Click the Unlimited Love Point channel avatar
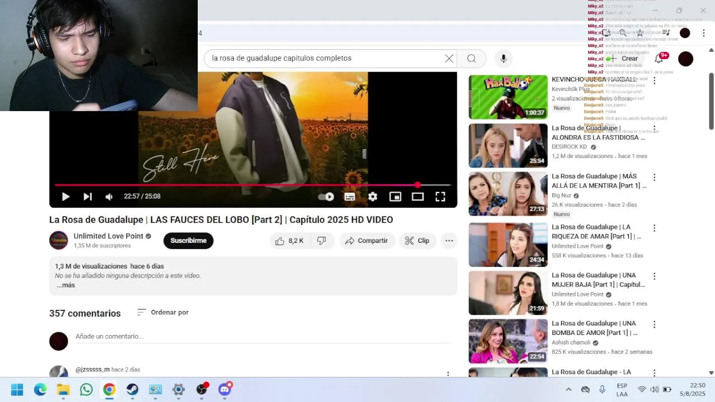The height and width of the screenshot is (402, 715). [59, 241]
